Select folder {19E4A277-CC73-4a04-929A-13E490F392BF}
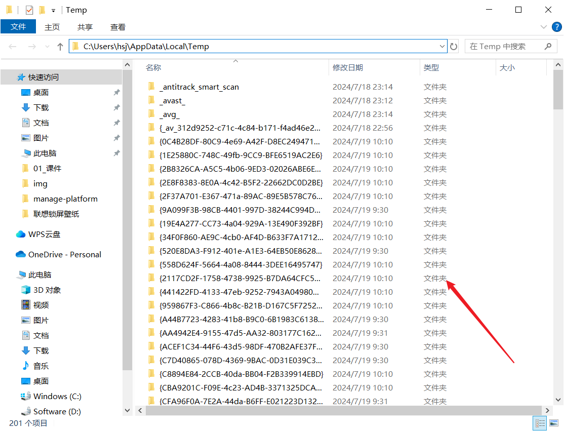 click(x=241, y=223)
